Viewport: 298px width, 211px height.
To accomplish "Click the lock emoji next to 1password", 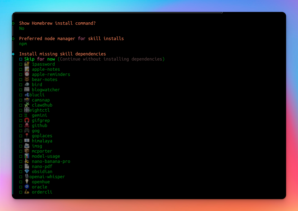I will point(27,64).
